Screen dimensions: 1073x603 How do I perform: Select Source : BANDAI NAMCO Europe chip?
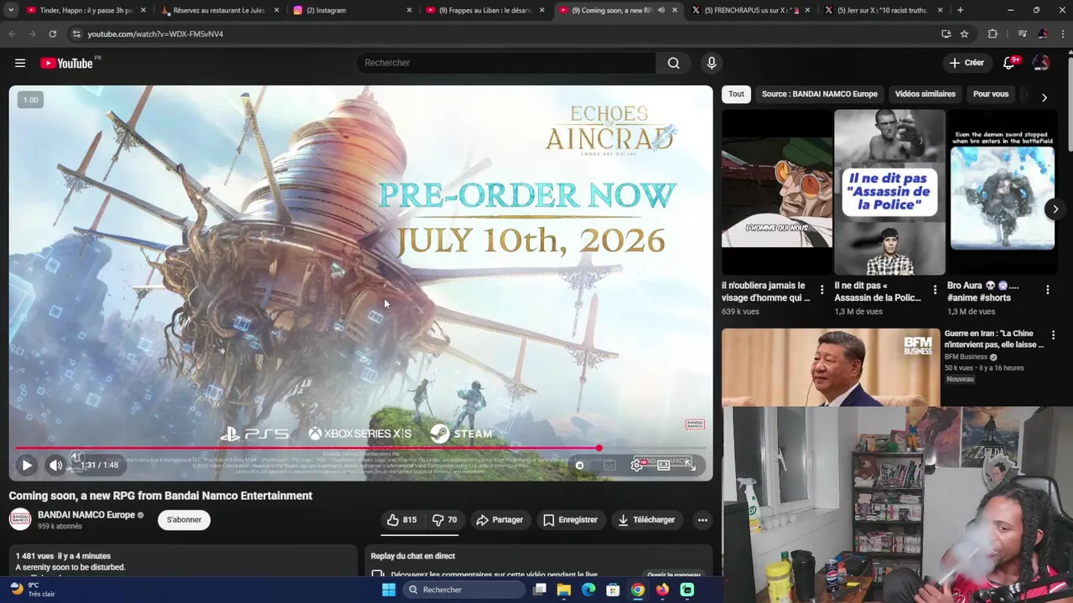819,94
